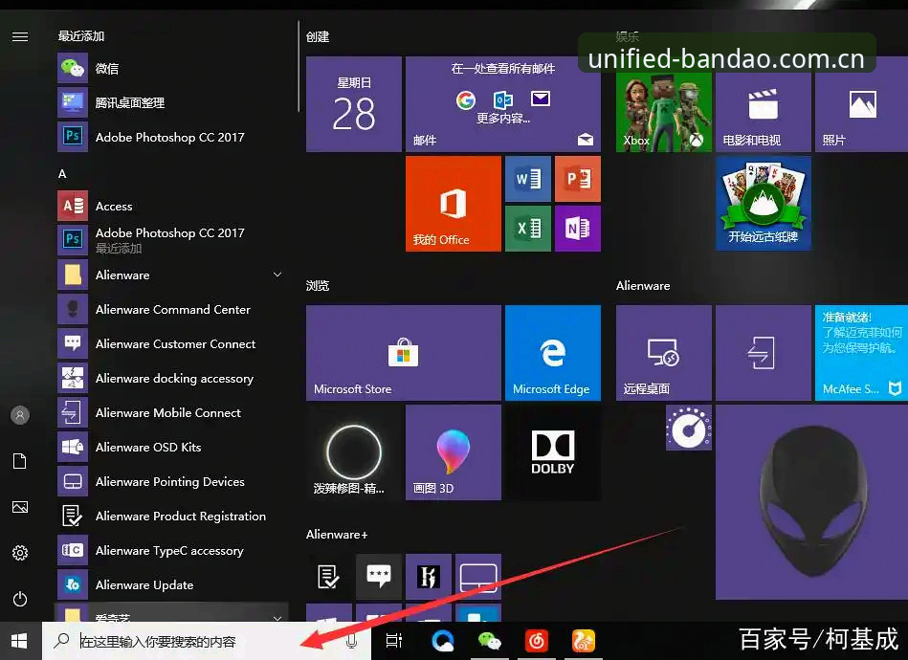Image resolution: width=908 pixels, height=660 pixels.
Task: Launch the PowerPoint tile
Action: (578, 179)
